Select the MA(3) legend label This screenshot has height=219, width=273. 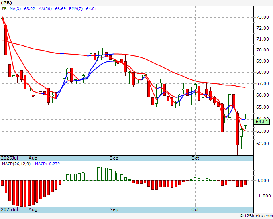(x=15, y=9)
